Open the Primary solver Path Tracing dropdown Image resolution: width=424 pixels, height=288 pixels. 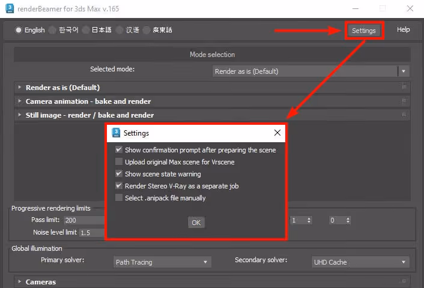tap(162, 262)
